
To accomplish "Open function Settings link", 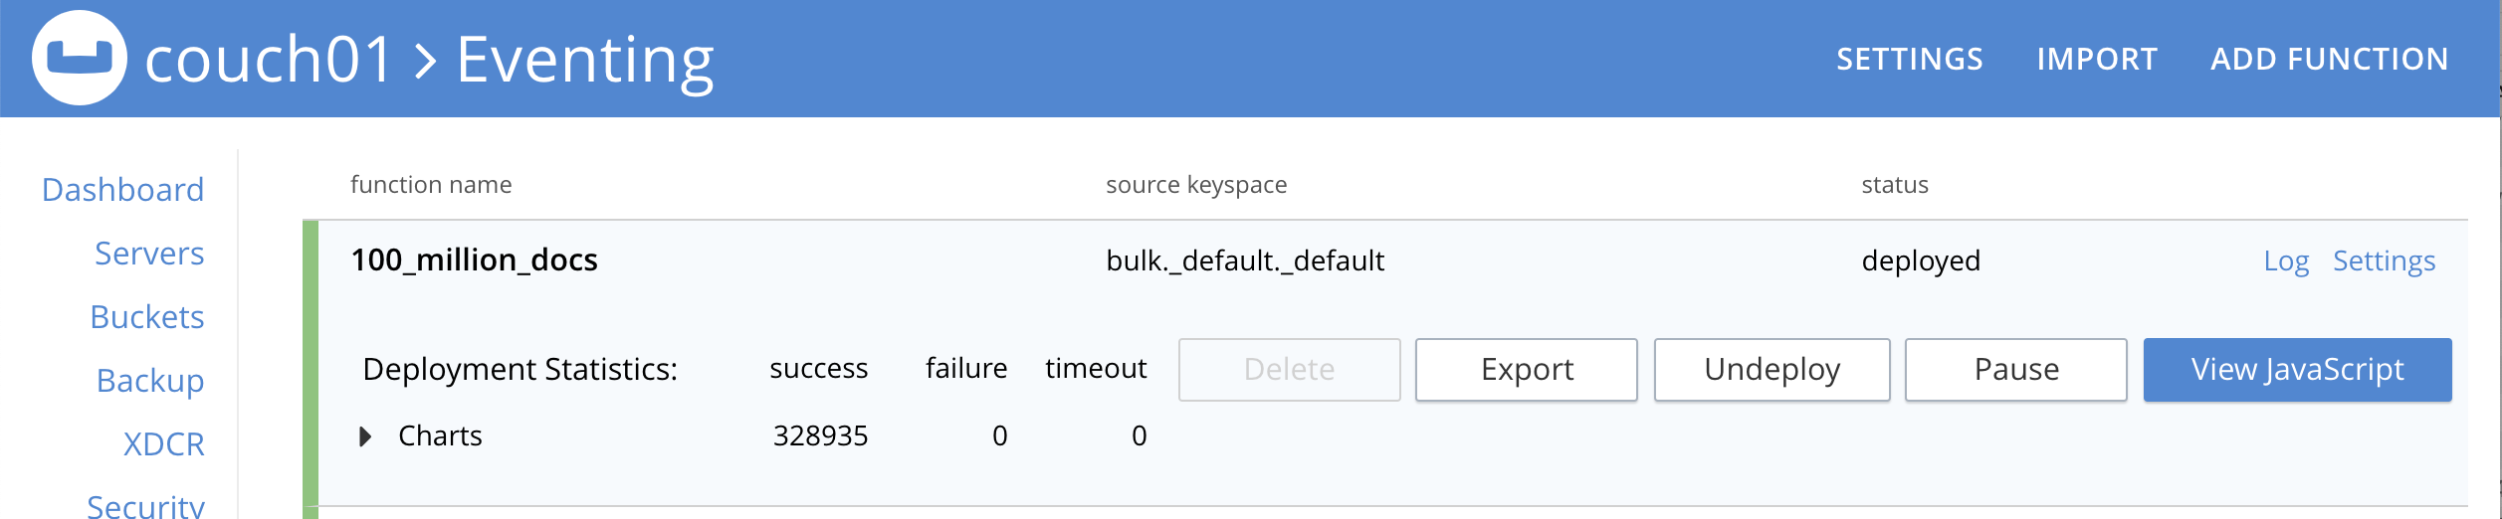I will point(2384,260).
